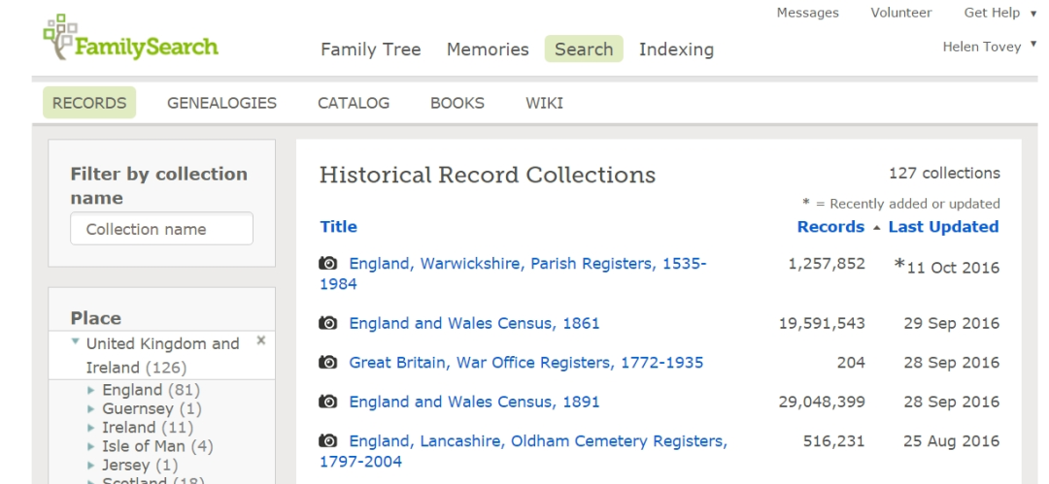The image size is (1049, 484).
Task: Open Great Britain, War Office Registers link
Action: pos(525,363)
